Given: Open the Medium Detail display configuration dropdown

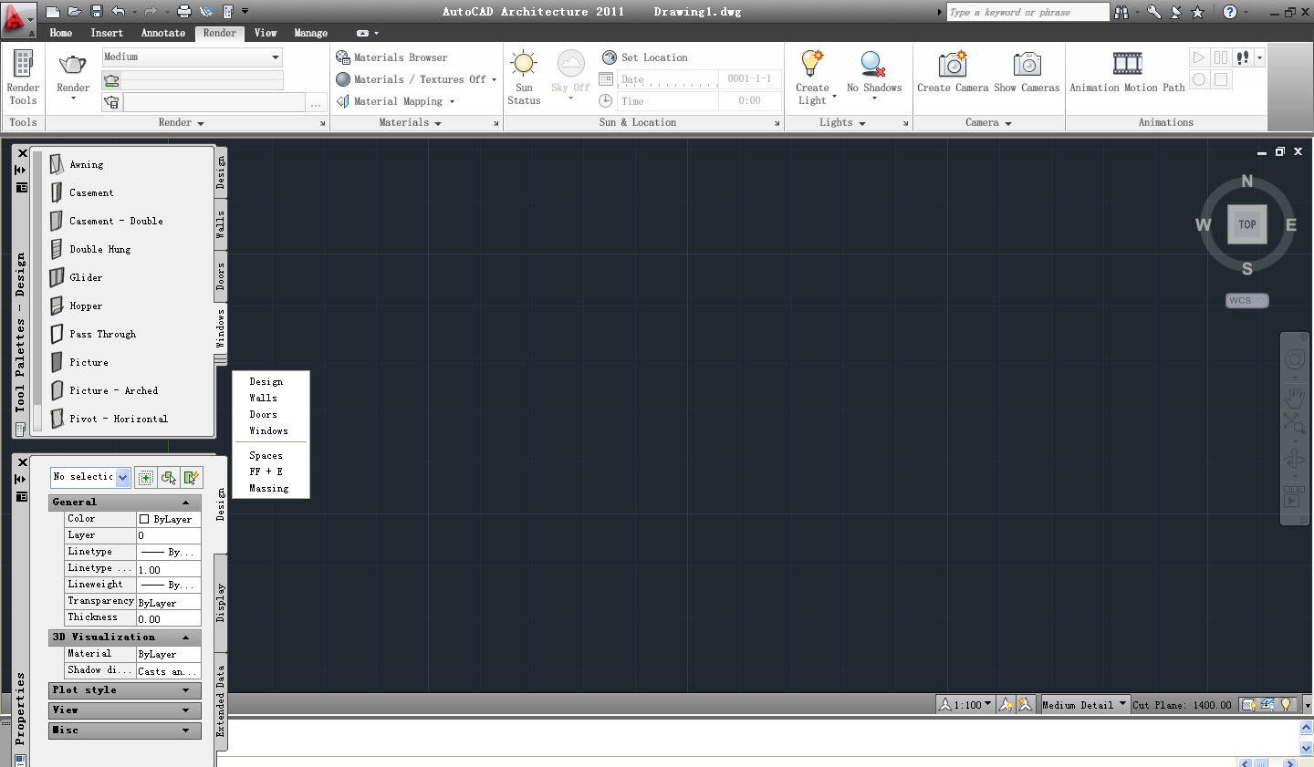Looking at the screenshot, I should [1084, 704].
